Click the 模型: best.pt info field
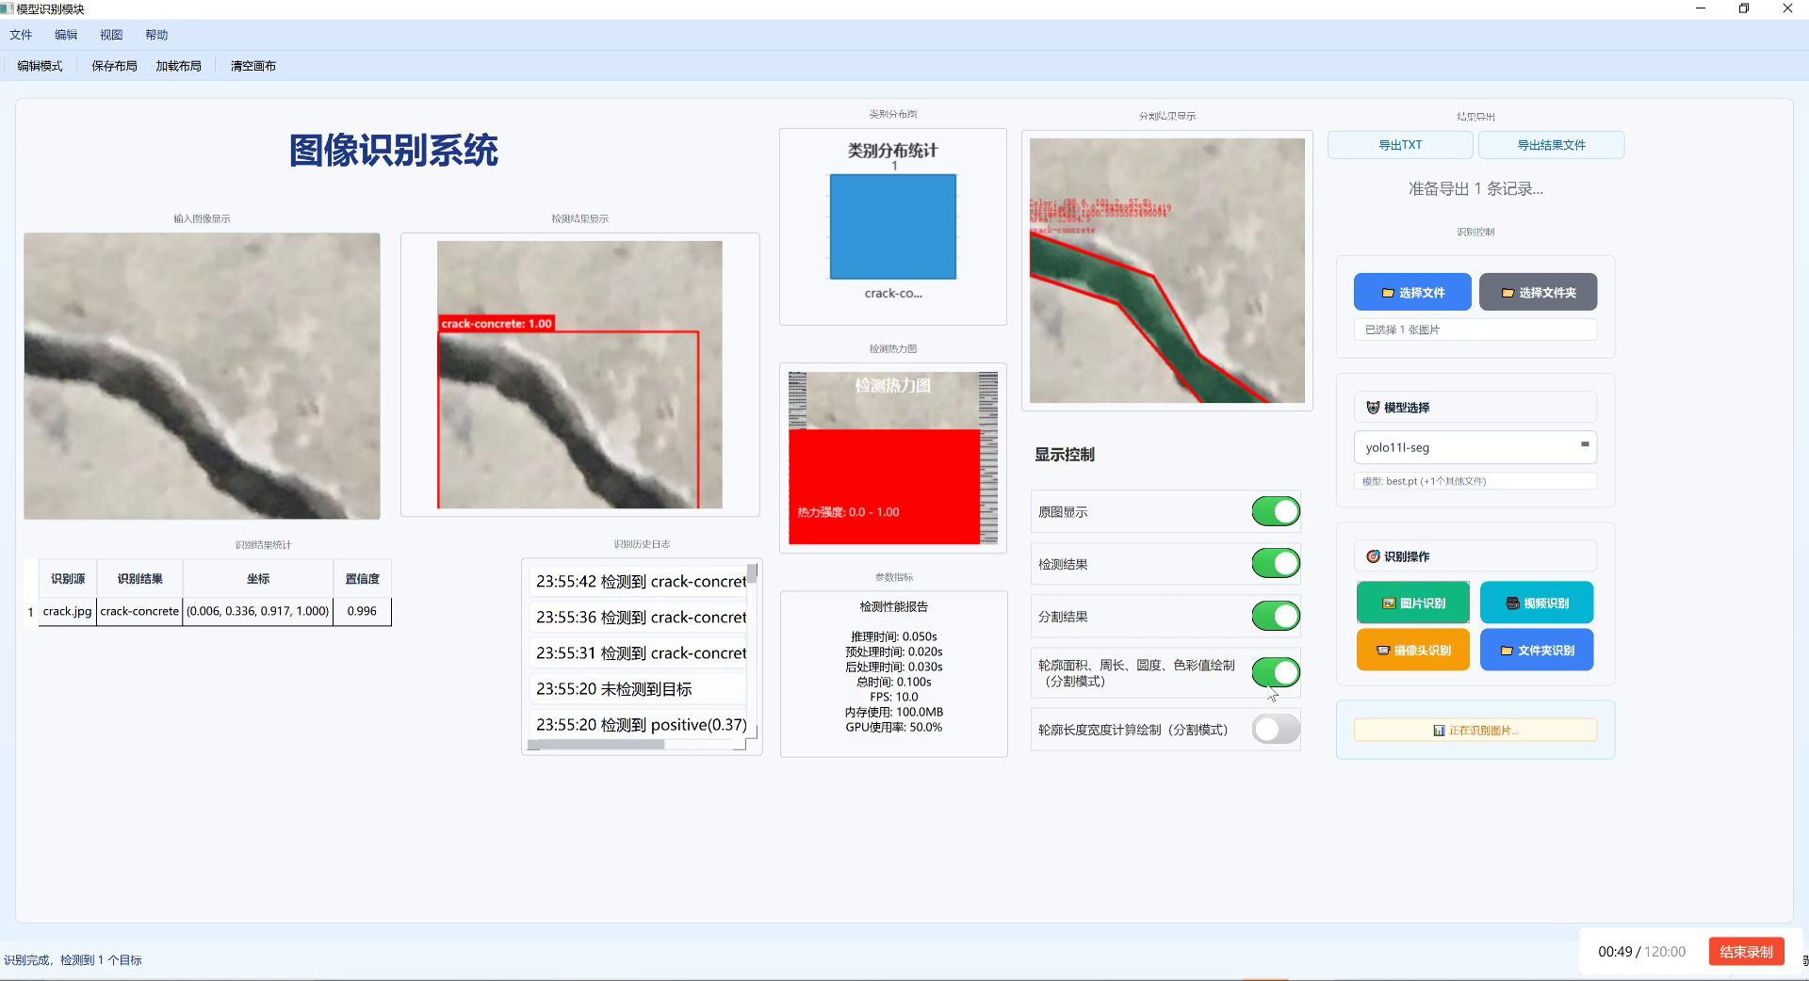1809x981 pixels. (x=1475, y=481)
